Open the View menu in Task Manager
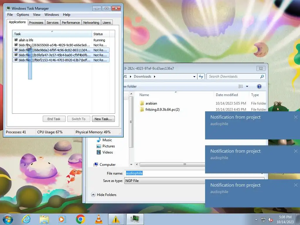Image resolution: width=300 pixels, height=225 pixels. pyautogui.click(x=37, y=15)
